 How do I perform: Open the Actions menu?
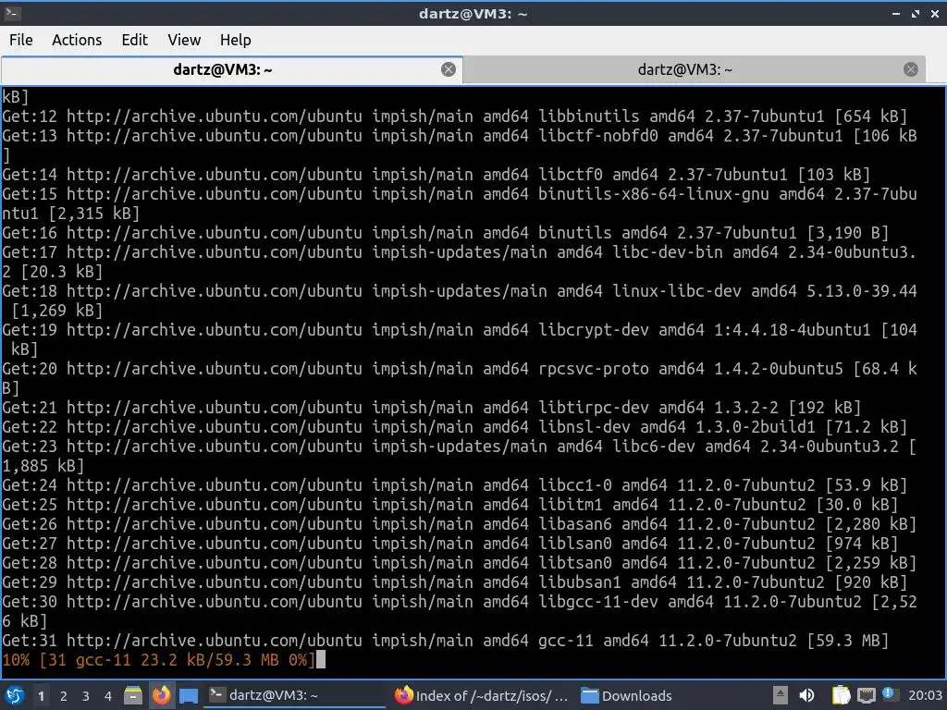(x=77, y=40)
